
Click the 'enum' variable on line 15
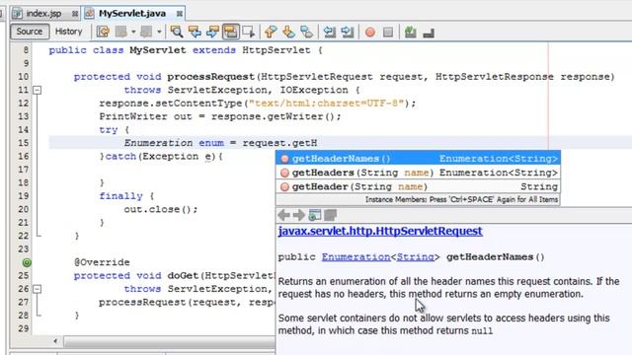click(x=211, y=143)
